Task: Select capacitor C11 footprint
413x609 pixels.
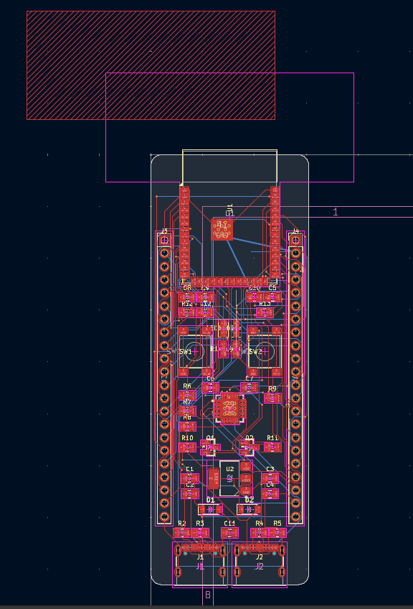Action: pos(229,532)
